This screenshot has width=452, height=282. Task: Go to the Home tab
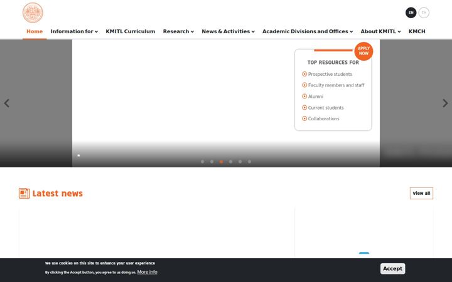(35, 31)
